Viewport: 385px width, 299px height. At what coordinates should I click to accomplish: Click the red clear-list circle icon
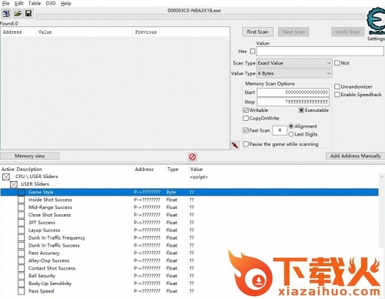click(x=192, y=156)
